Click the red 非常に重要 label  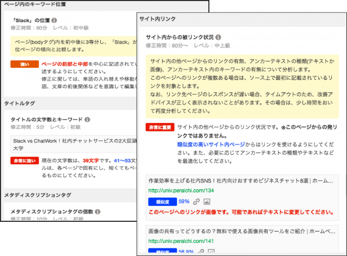[159, 127]
